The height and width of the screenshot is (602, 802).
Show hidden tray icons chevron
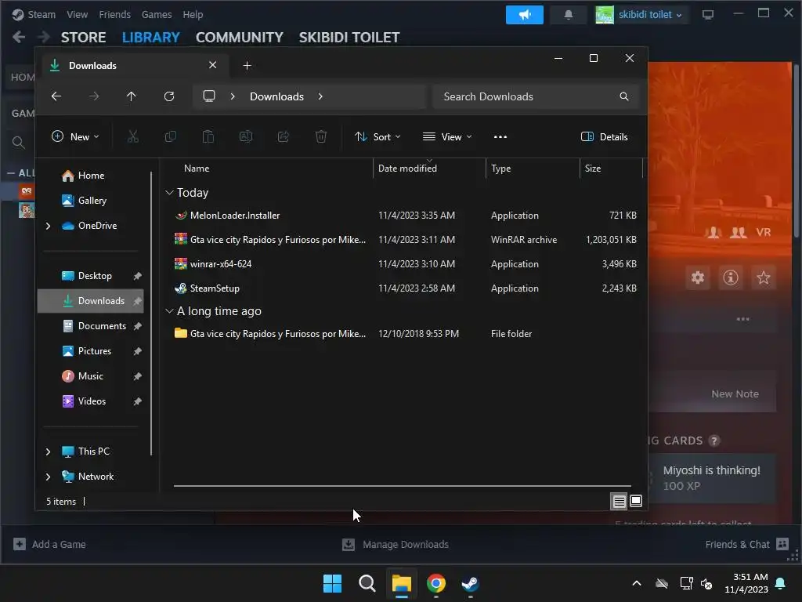click(x=637, y=583)
